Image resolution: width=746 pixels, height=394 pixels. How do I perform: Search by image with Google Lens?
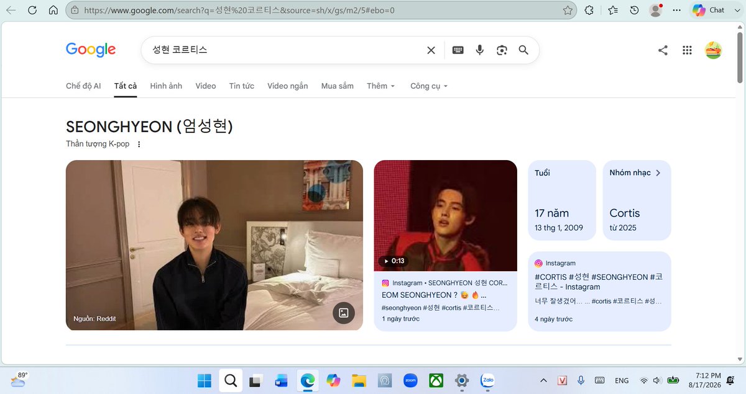point(502,50)
